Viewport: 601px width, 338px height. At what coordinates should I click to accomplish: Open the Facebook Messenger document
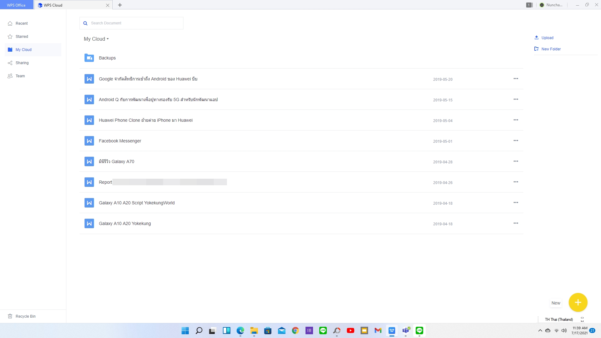301,141
